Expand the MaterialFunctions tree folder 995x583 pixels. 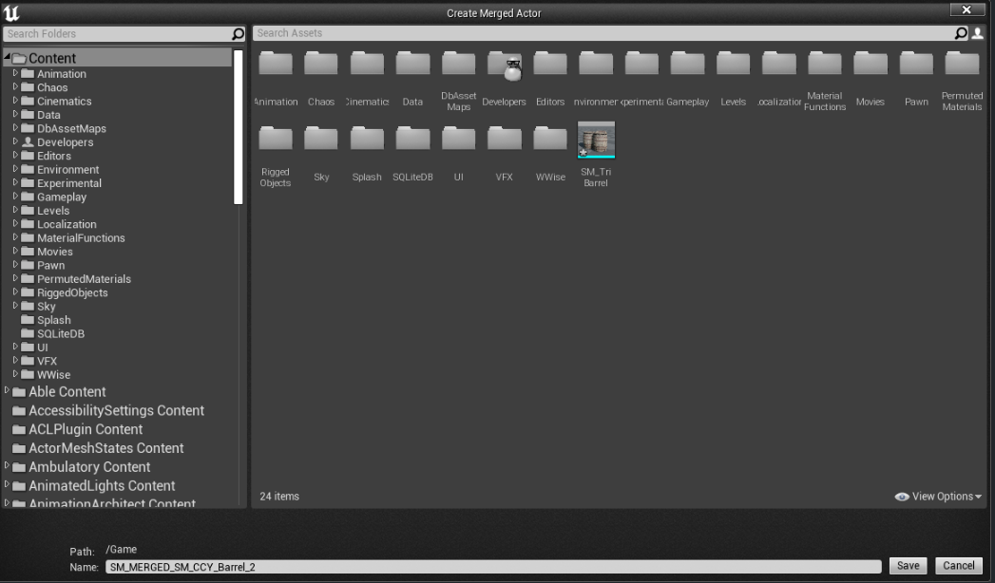(x=15, y=237)
